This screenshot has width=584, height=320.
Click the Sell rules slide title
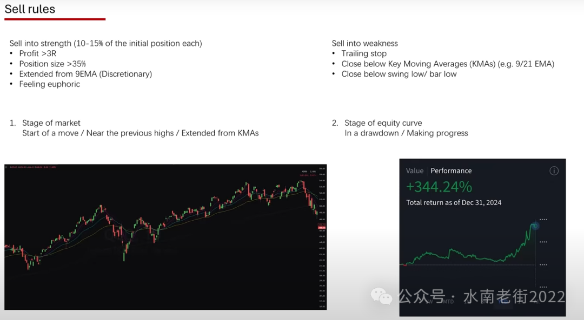coord(30,9)
